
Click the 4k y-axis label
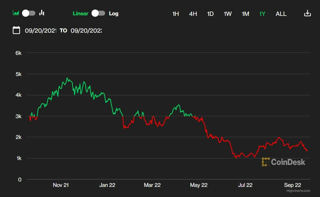18,95
